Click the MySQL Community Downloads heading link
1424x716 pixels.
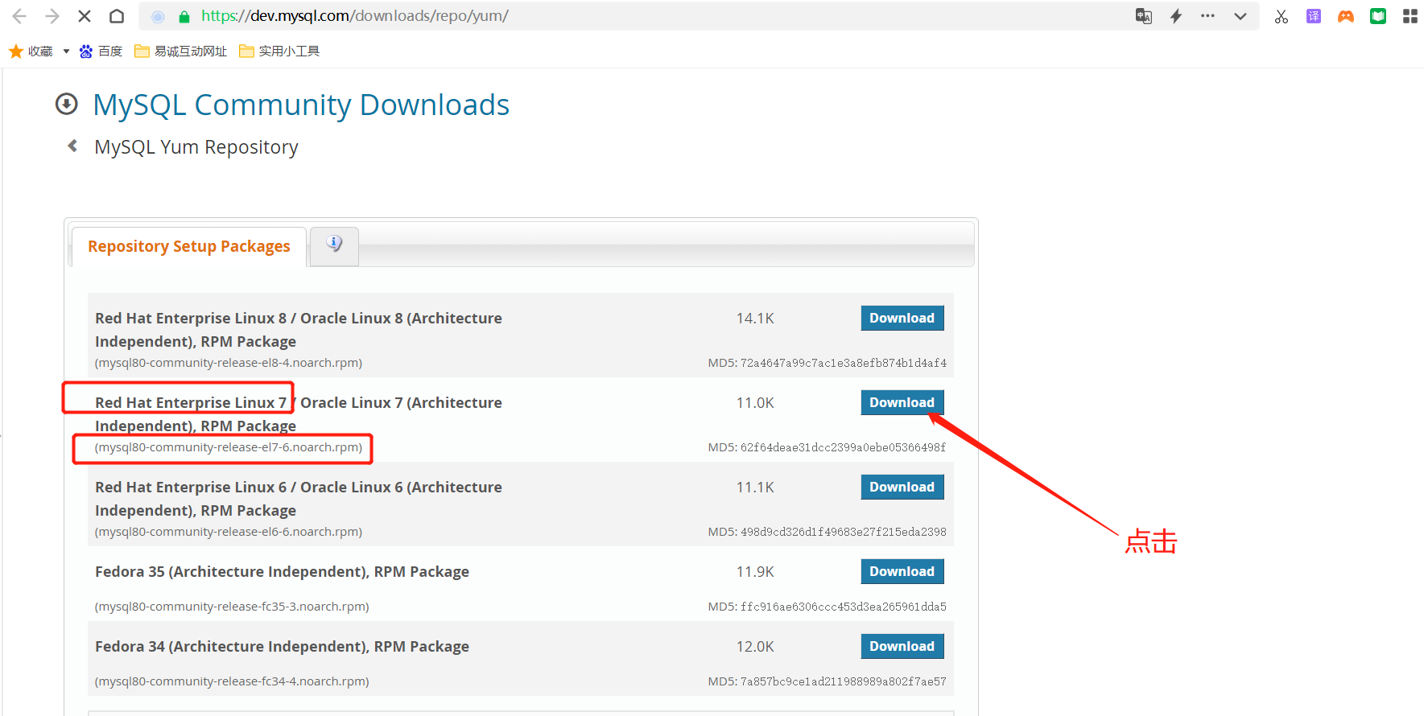pos(301,105)
